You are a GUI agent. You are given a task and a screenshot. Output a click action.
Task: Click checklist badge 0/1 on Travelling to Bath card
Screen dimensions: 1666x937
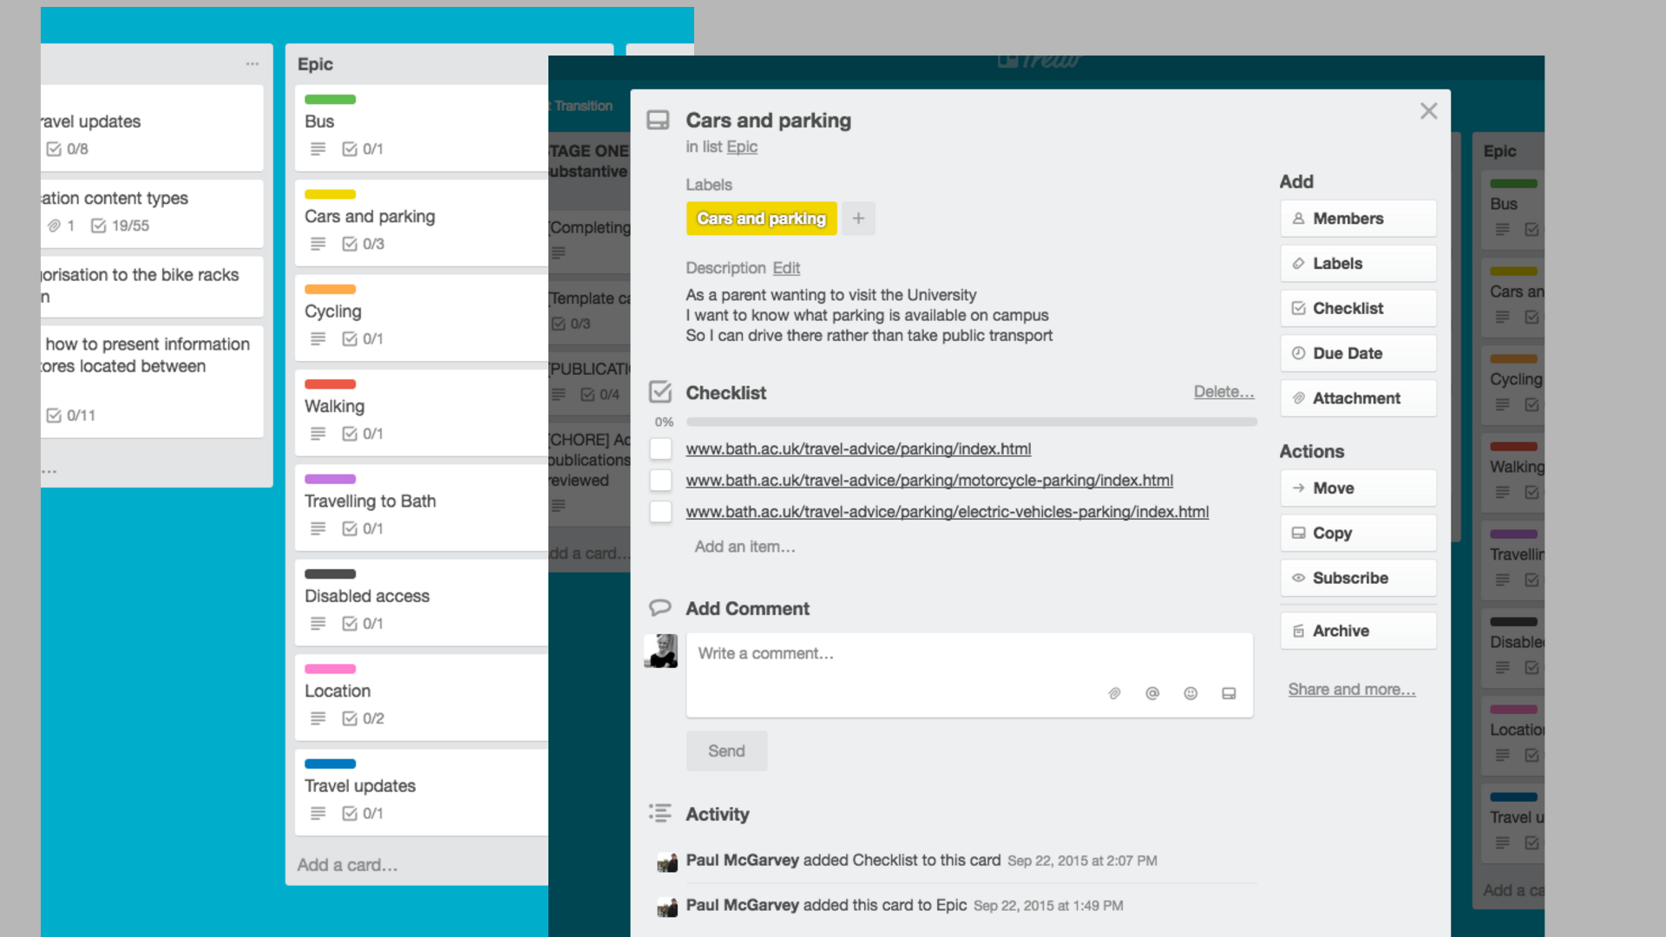[x=363, y=528]
